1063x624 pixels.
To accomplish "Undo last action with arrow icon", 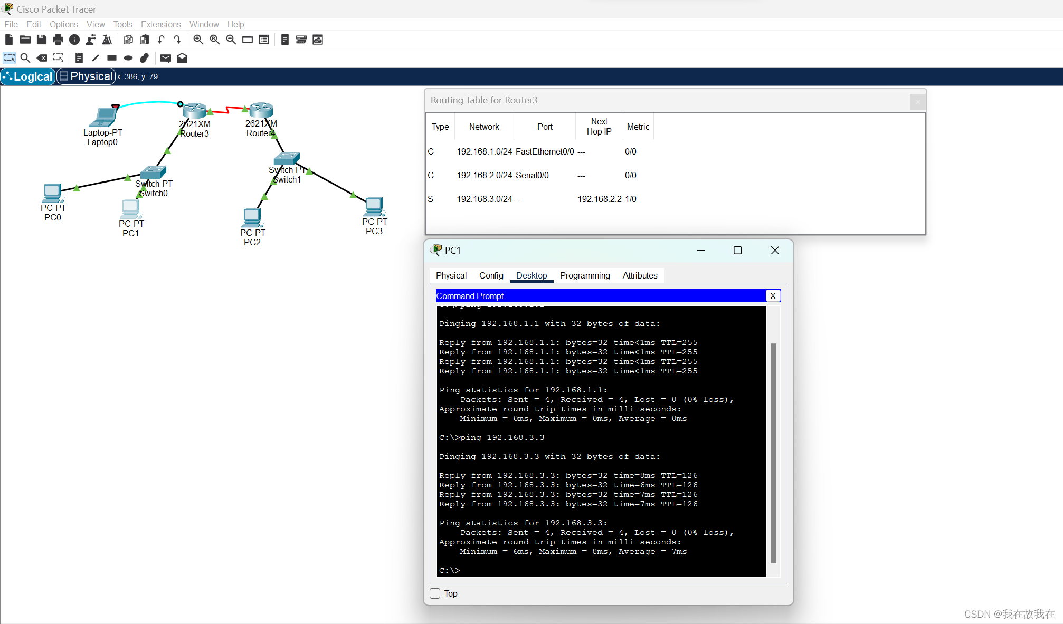I will [161, 40].
